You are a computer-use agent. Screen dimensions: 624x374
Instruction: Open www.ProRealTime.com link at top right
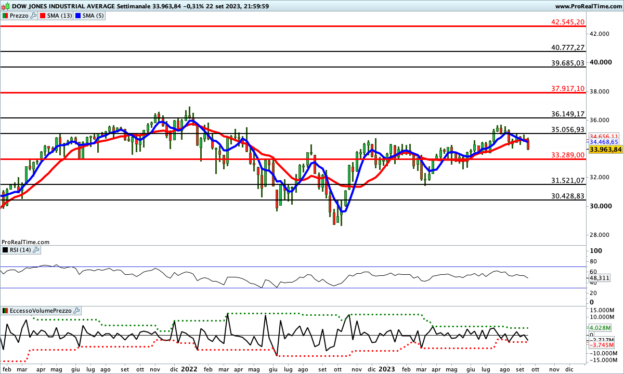pyautogui.click(x=589, y=6)
